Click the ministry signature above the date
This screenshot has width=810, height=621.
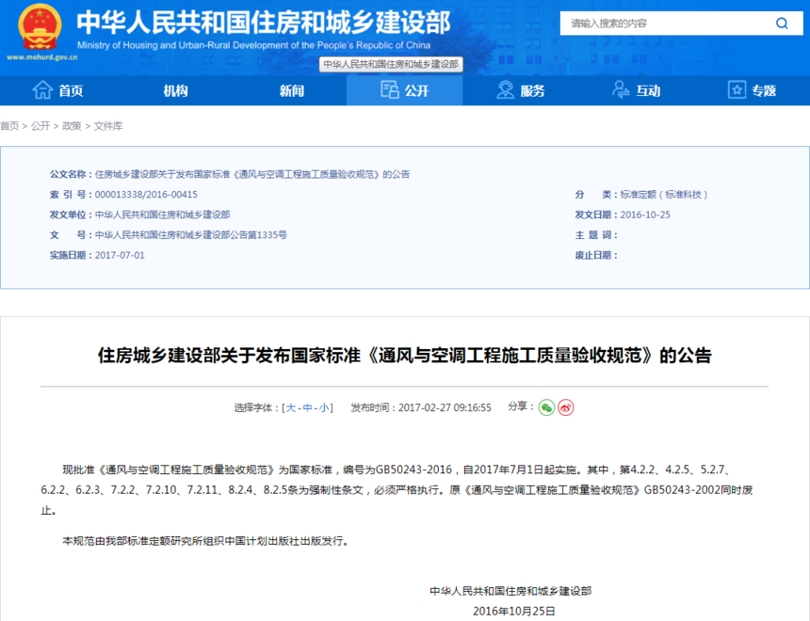point(510,591)
